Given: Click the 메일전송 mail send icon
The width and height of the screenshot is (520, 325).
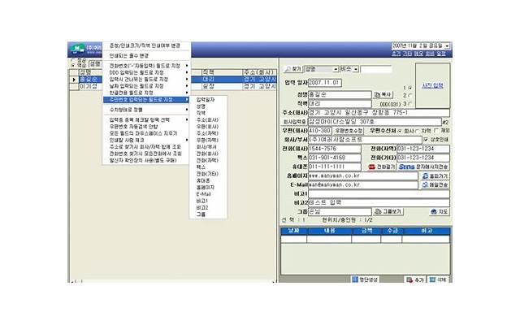Looking at the screenshot, I should pyautogui.click(x=435, y=184).
